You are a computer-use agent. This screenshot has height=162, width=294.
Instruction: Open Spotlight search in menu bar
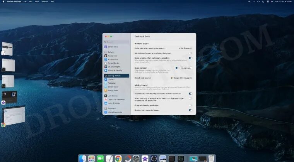[x=254, y=2]
